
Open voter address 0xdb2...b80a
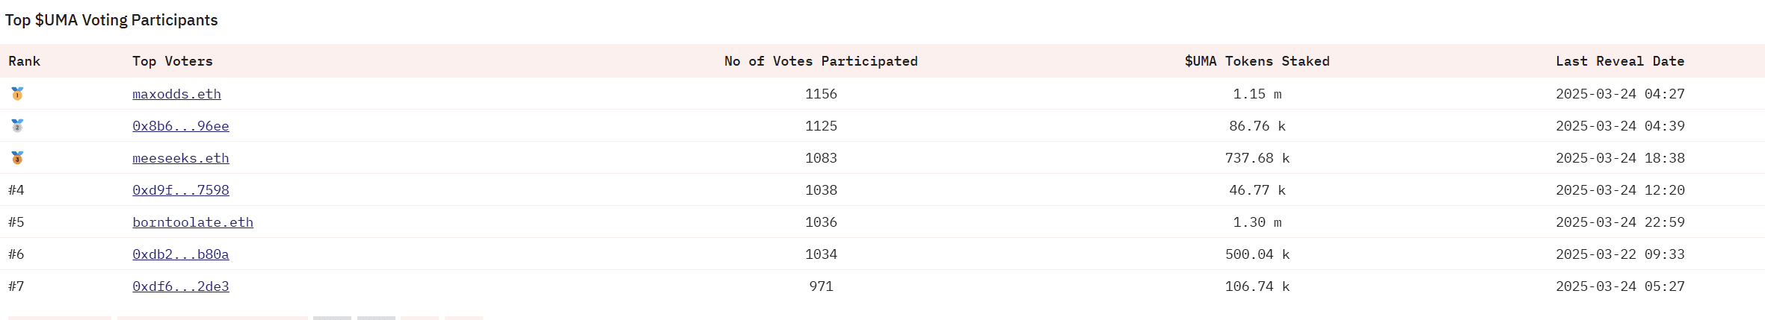click(181, 254)
